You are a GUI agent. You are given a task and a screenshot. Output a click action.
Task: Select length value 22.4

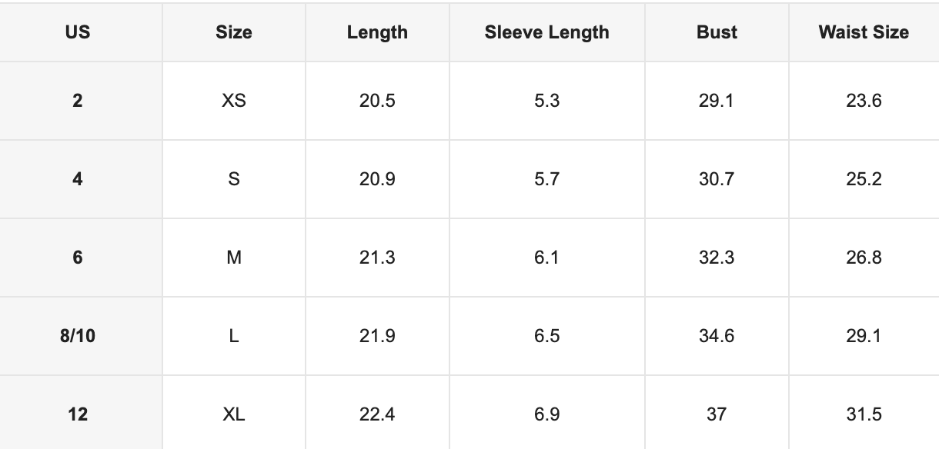pos(377,414)
